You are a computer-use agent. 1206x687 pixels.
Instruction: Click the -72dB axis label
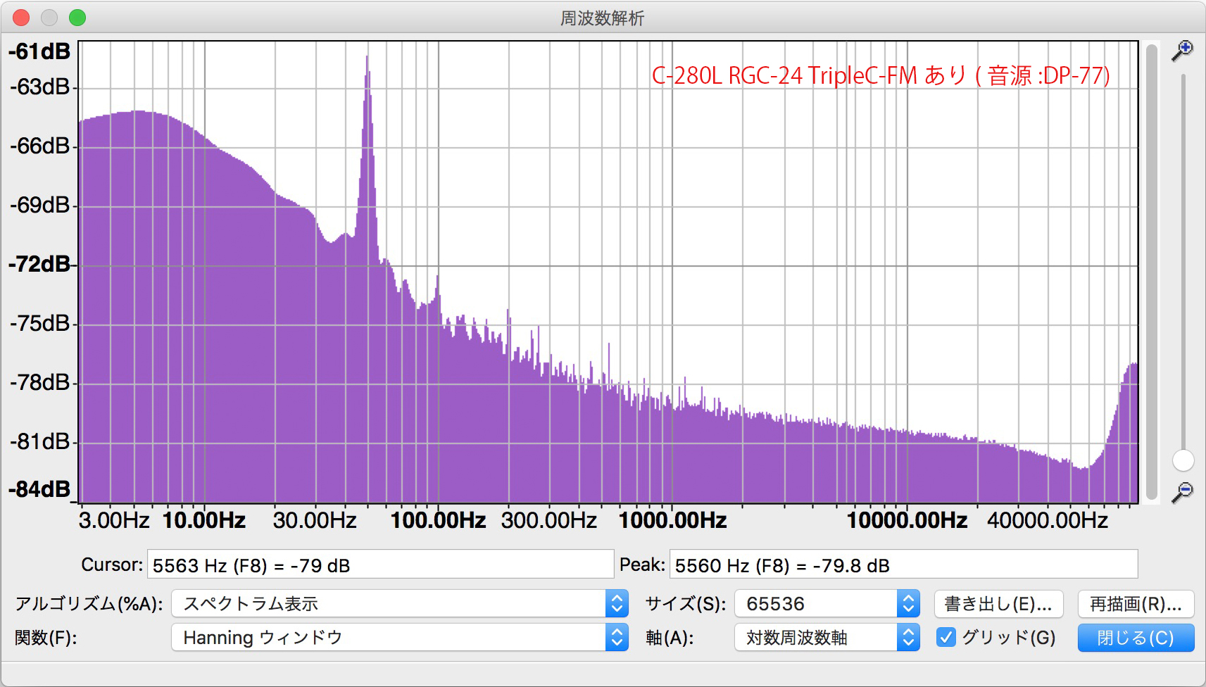coord(39,265)
